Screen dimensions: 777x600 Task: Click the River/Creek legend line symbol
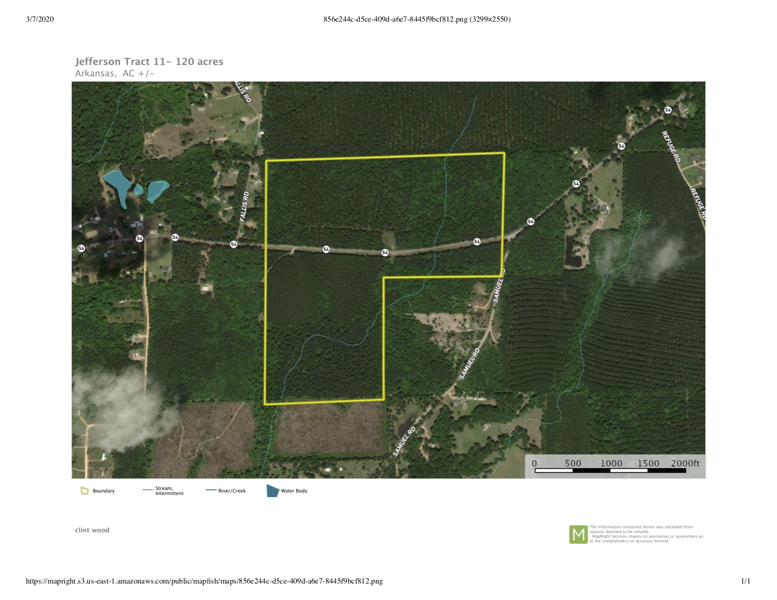click(211, 490)
